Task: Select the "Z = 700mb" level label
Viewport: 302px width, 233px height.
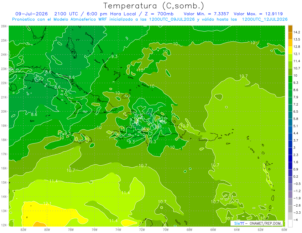Action: (x=159, y=14)
